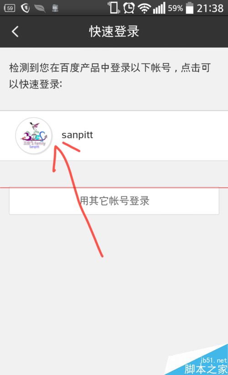228x375 pixels.
Task: Choose the sanpitt username to log in
Action: (77, 135)
